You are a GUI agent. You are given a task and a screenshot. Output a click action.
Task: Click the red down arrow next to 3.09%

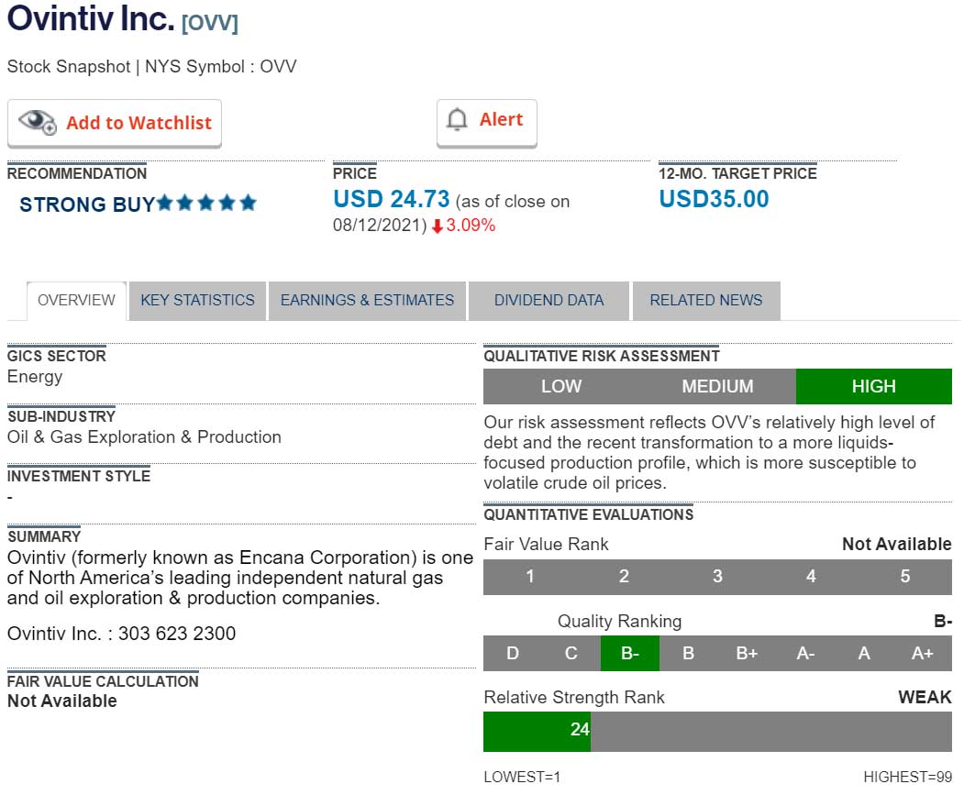(x=437, y=226)
